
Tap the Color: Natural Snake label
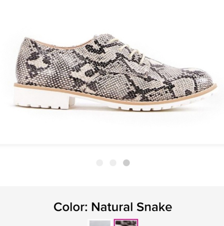coord(113,207)
